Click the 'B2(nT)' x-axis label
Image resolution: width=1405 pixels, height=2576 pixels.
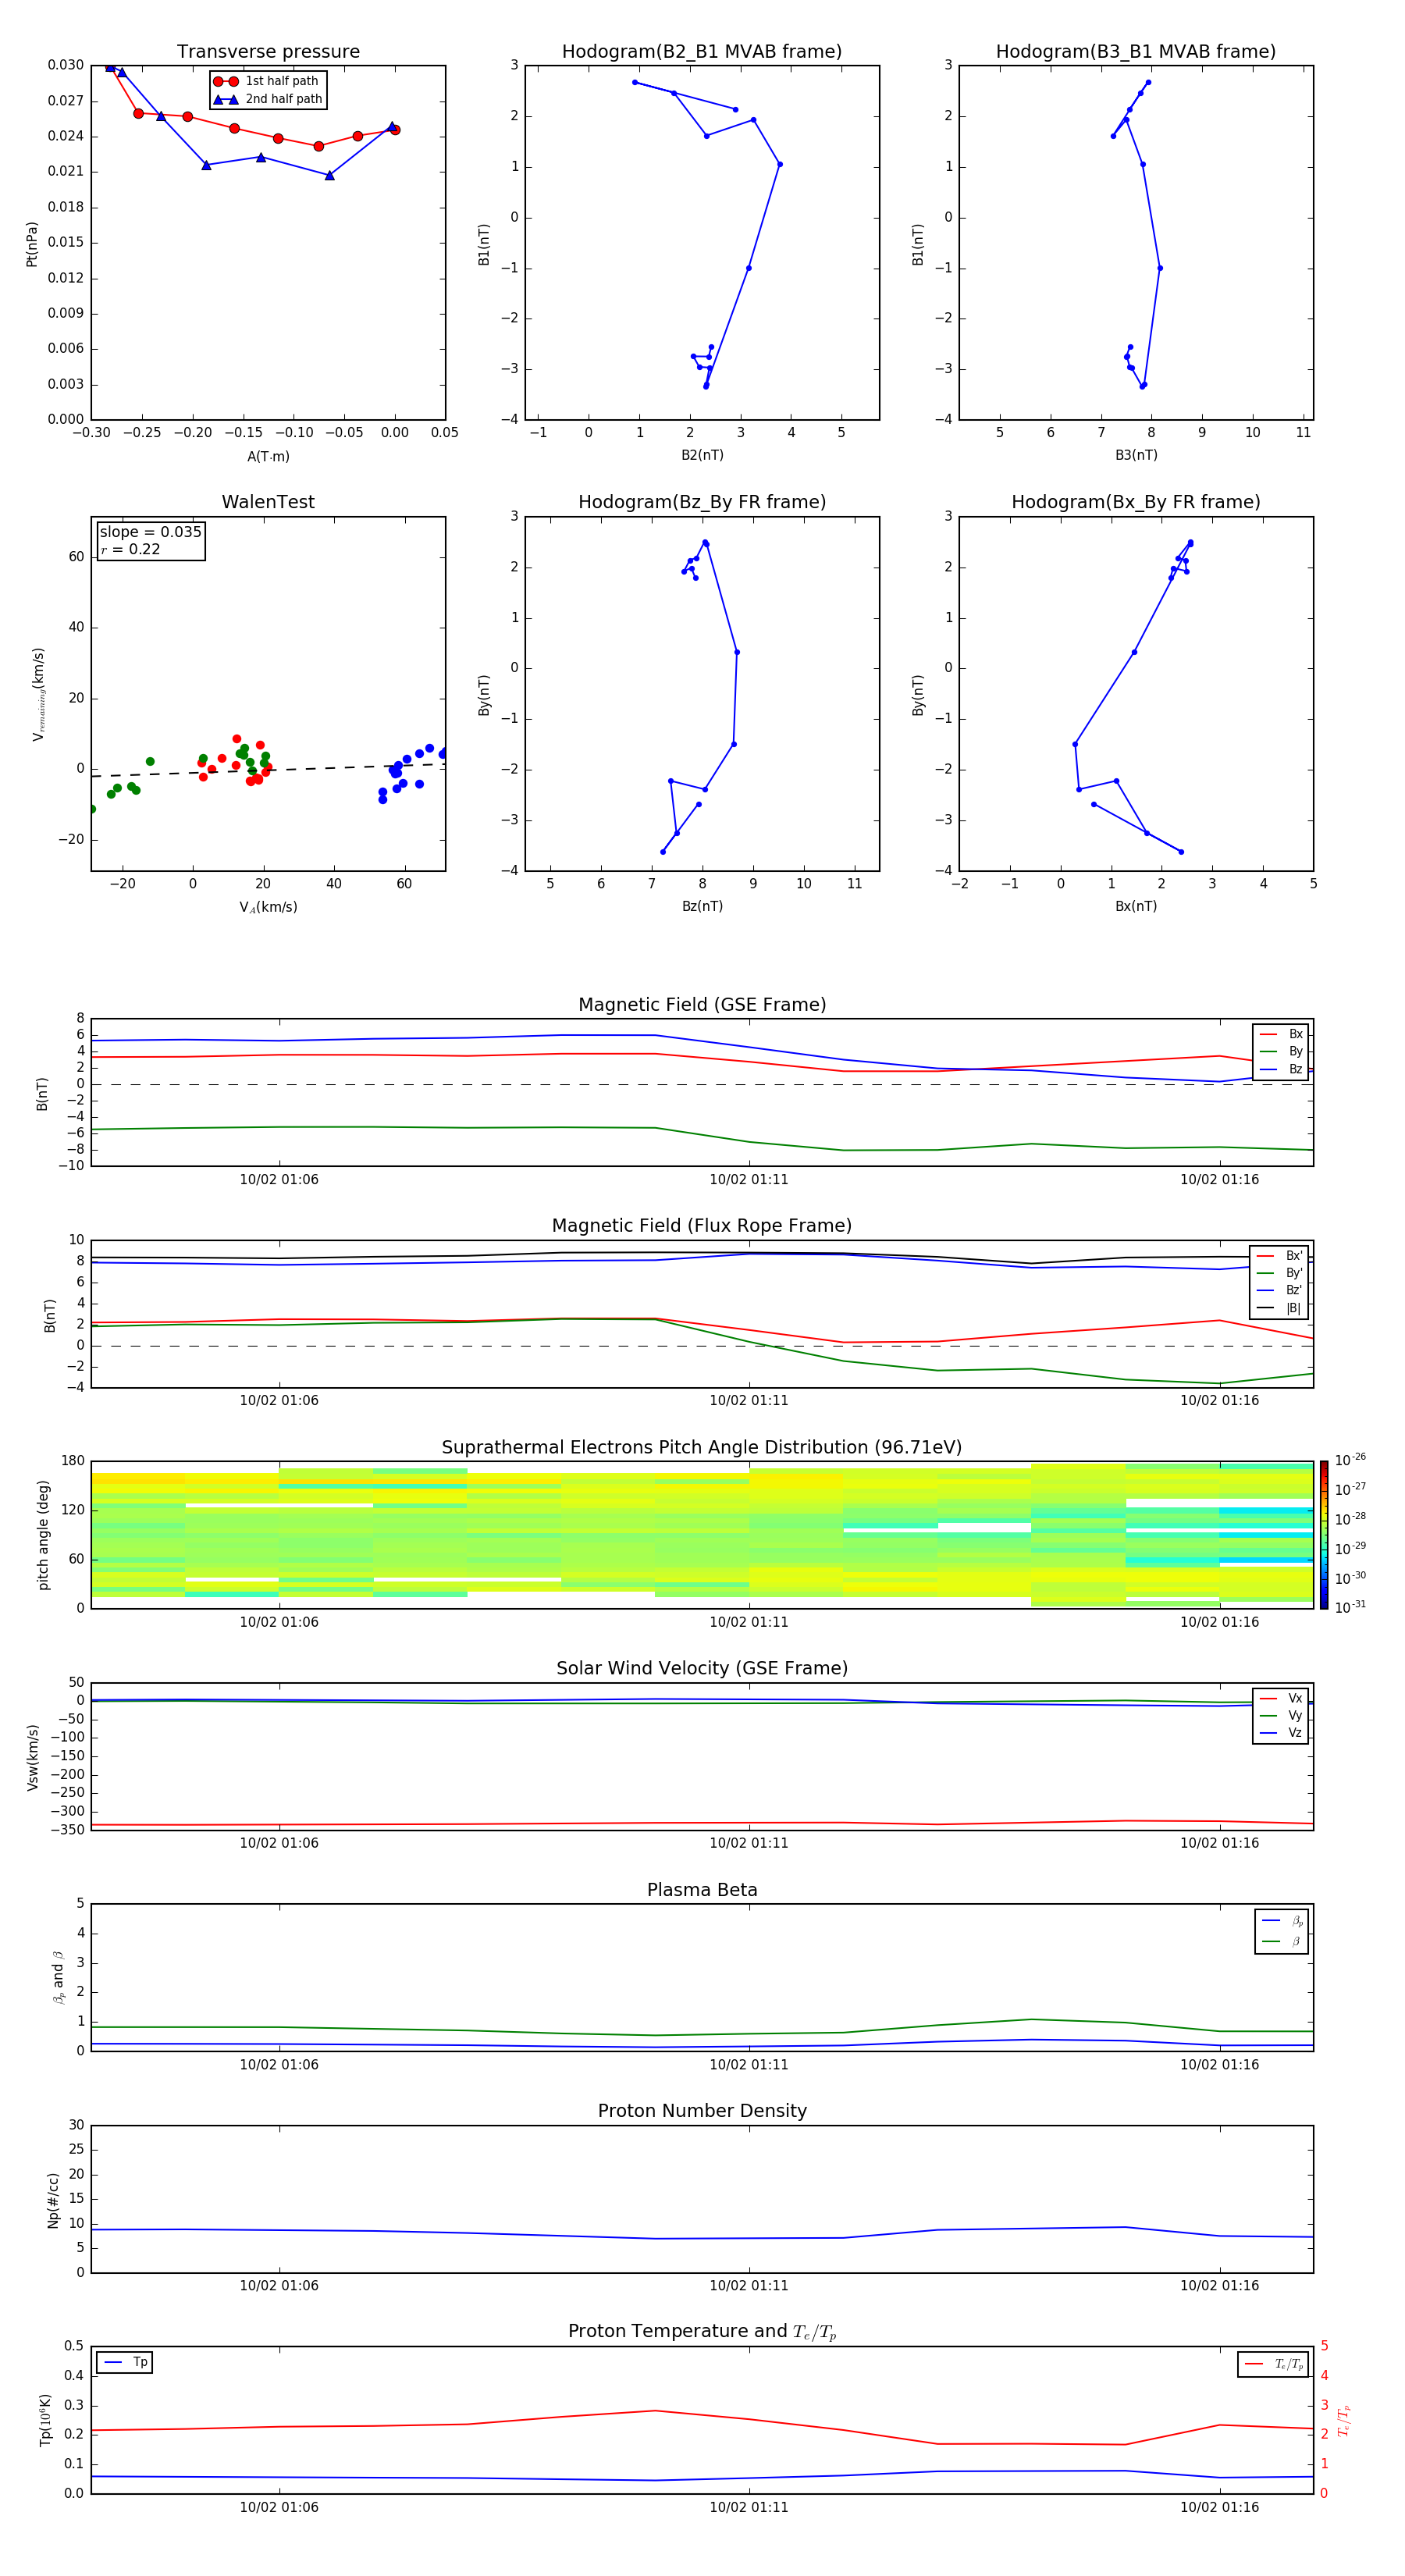tap(702, 455)
